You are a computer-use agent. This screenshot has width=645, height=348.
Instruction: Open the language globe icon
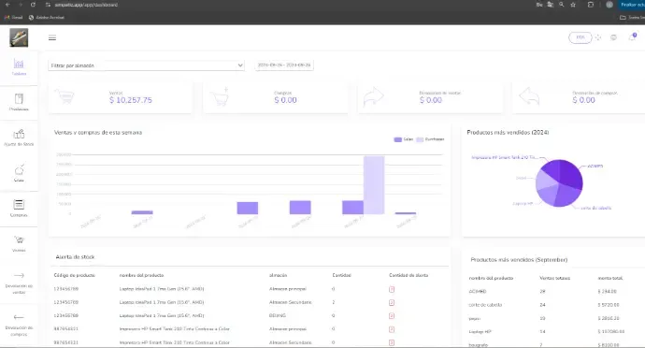[x=613, y=37]
